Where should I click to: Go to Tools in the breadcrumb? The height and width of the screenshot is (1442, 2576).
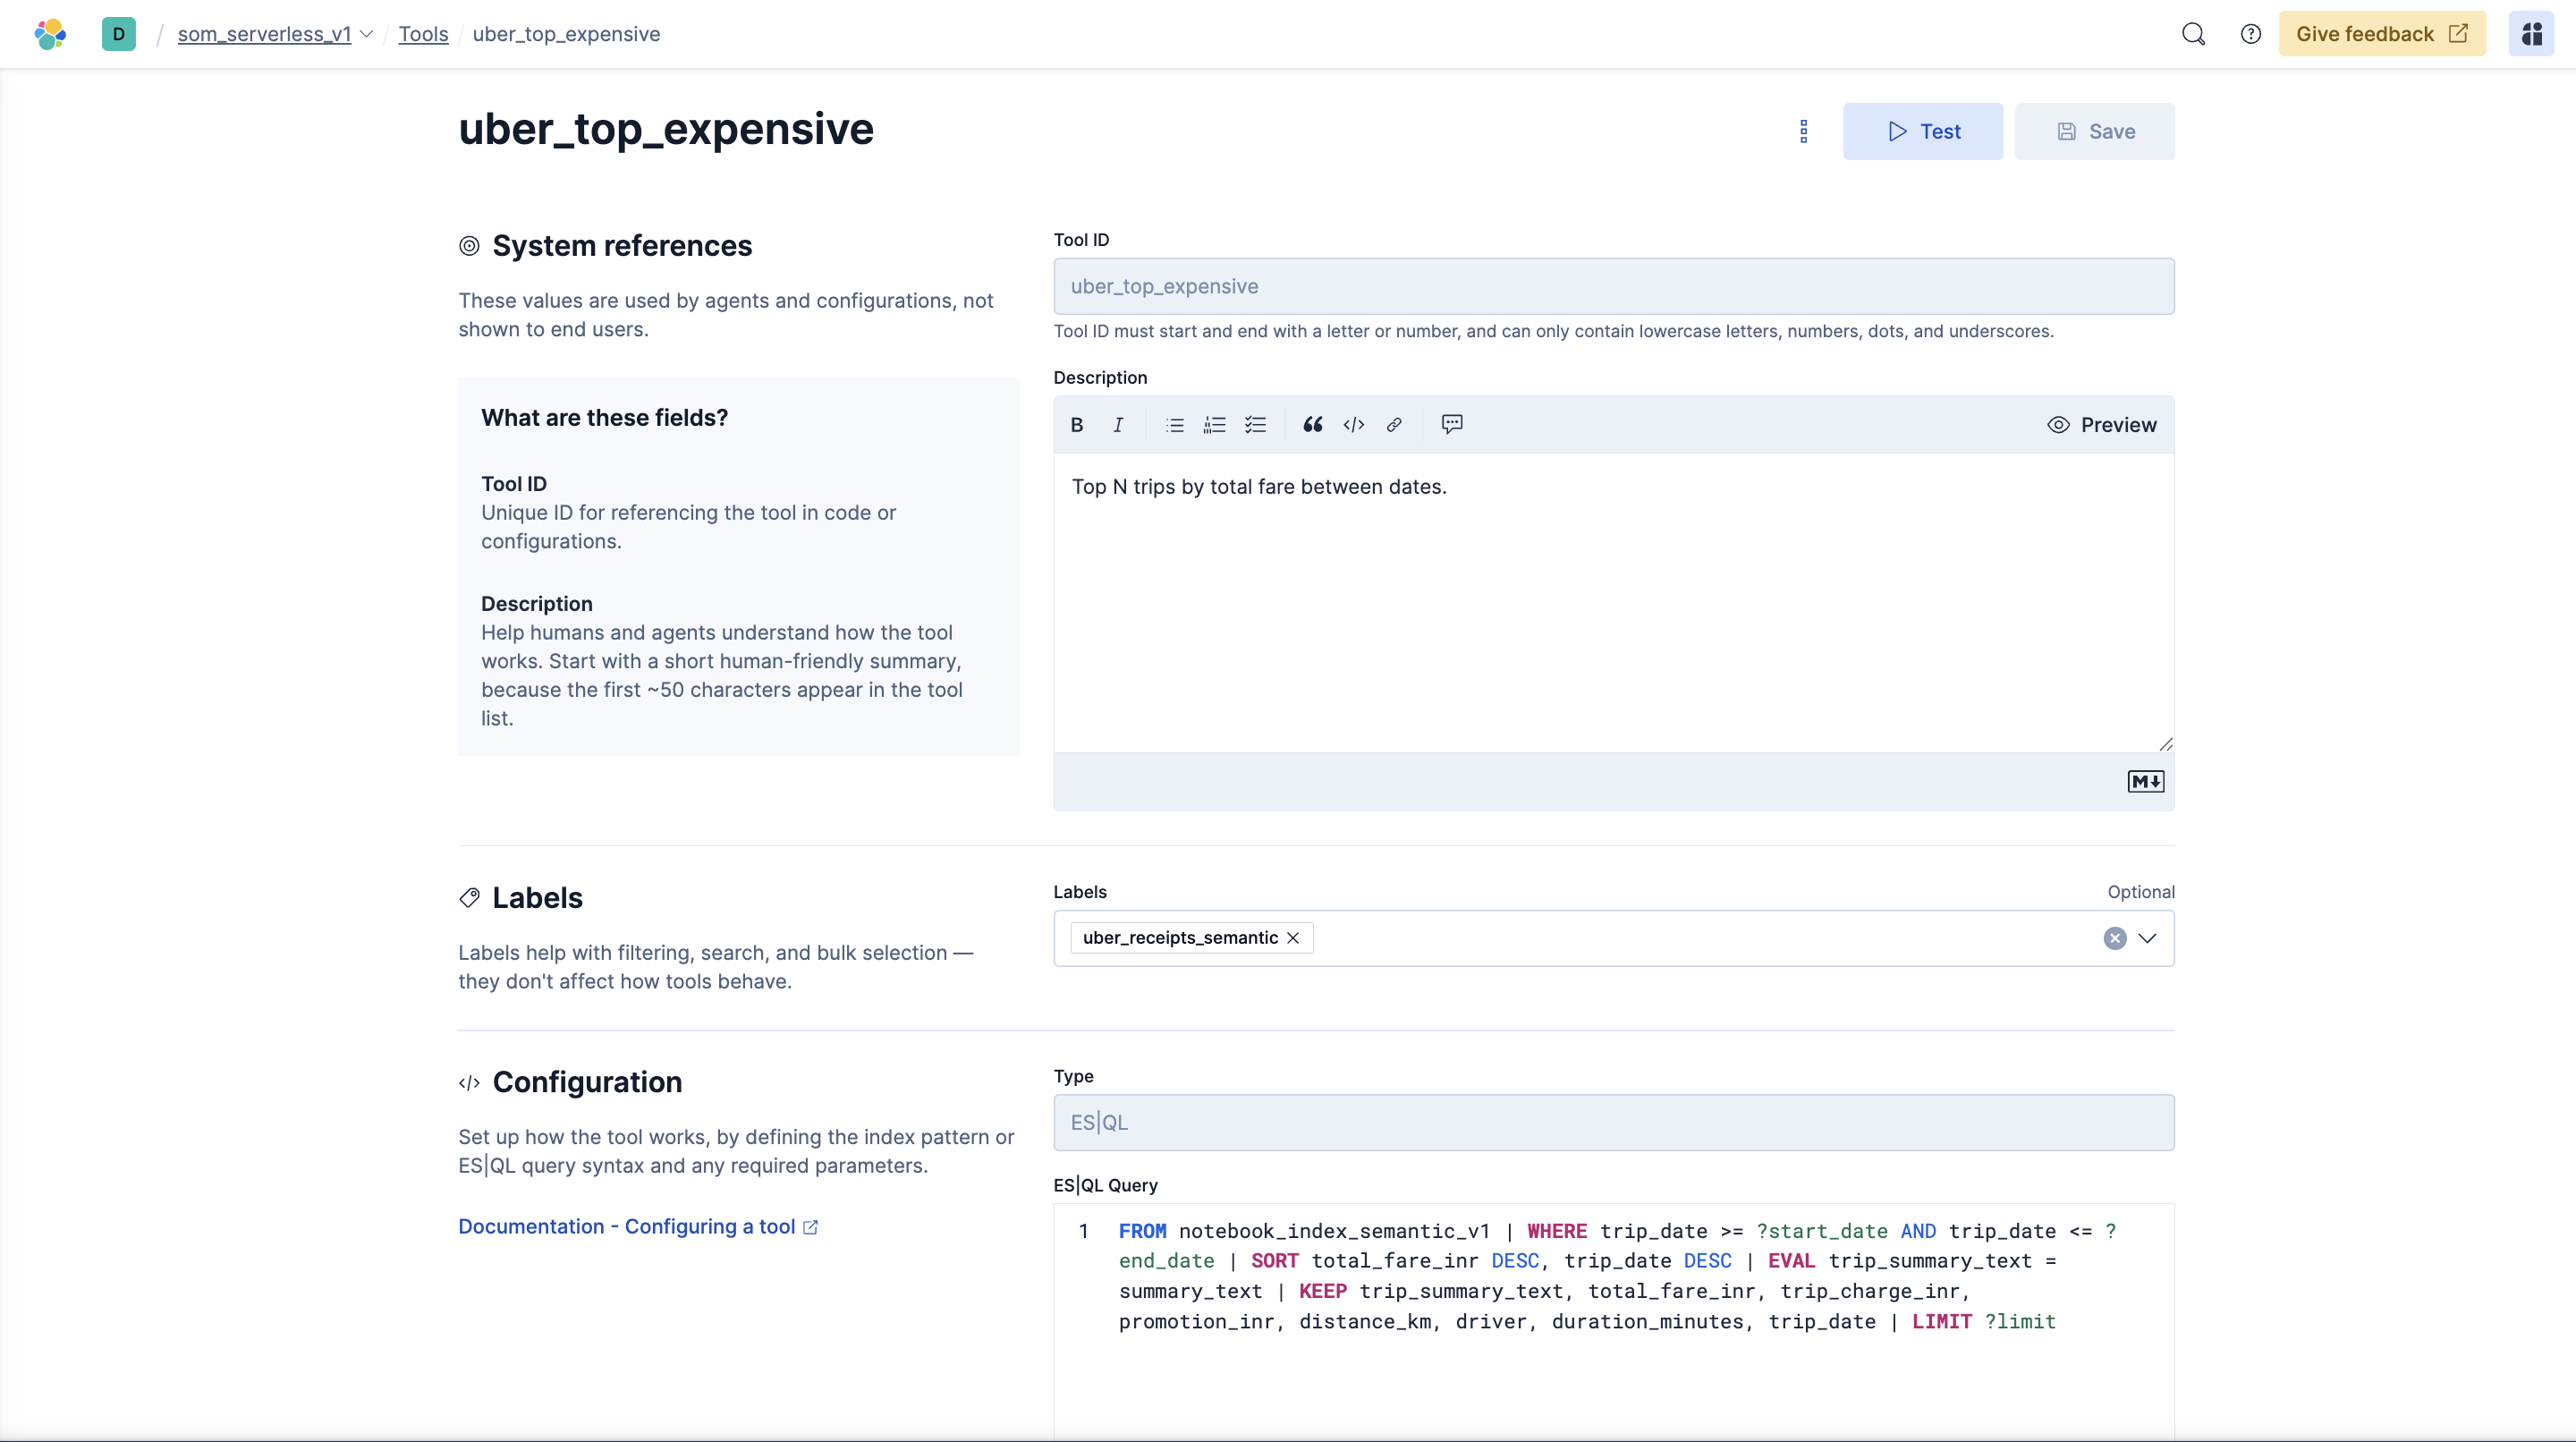[423, 33]
